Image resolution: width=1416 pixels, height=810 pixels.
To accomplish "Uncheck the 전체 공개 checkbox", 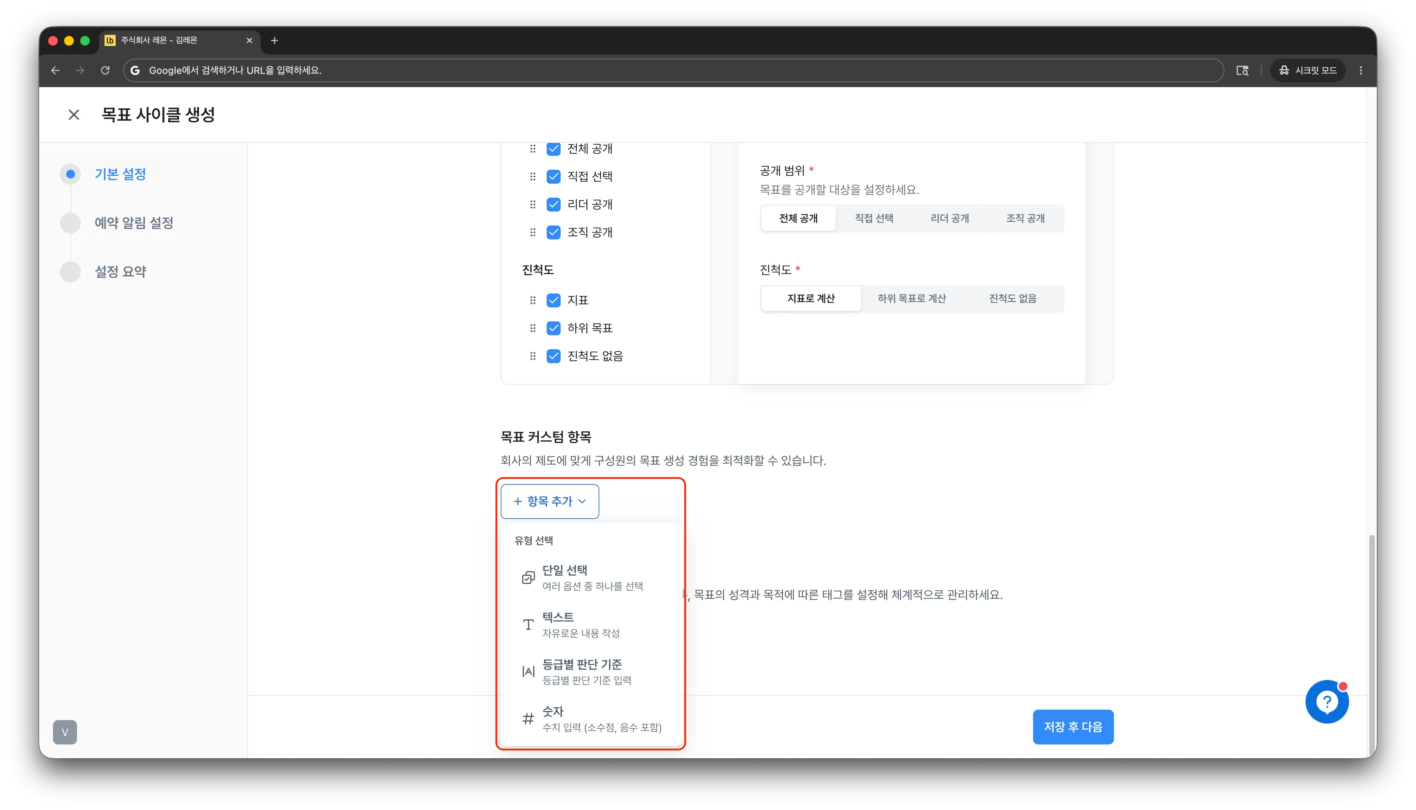I will point(553,148).
